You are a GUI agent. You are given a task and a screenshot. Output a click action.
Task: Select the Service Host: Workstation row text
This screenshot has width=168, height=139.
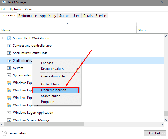pos(31,38)
